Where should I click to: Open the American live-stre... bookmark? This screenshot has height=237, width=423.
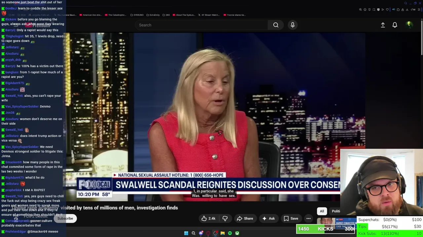tap(90, 15)
